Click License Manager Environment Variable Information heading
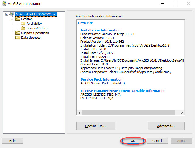 coord(123,91)
